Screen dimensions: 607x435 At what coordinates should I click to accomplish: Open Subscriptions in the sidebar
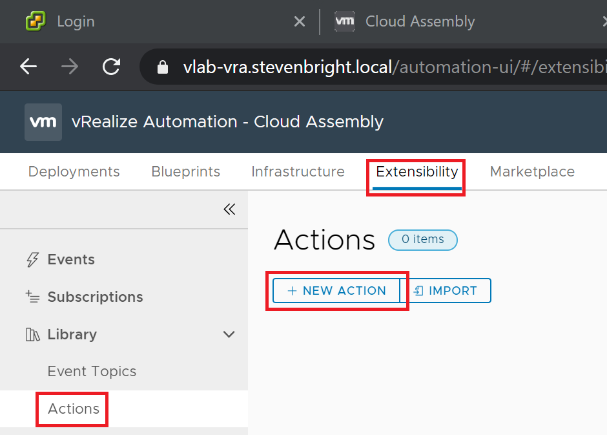click(95, 297)
